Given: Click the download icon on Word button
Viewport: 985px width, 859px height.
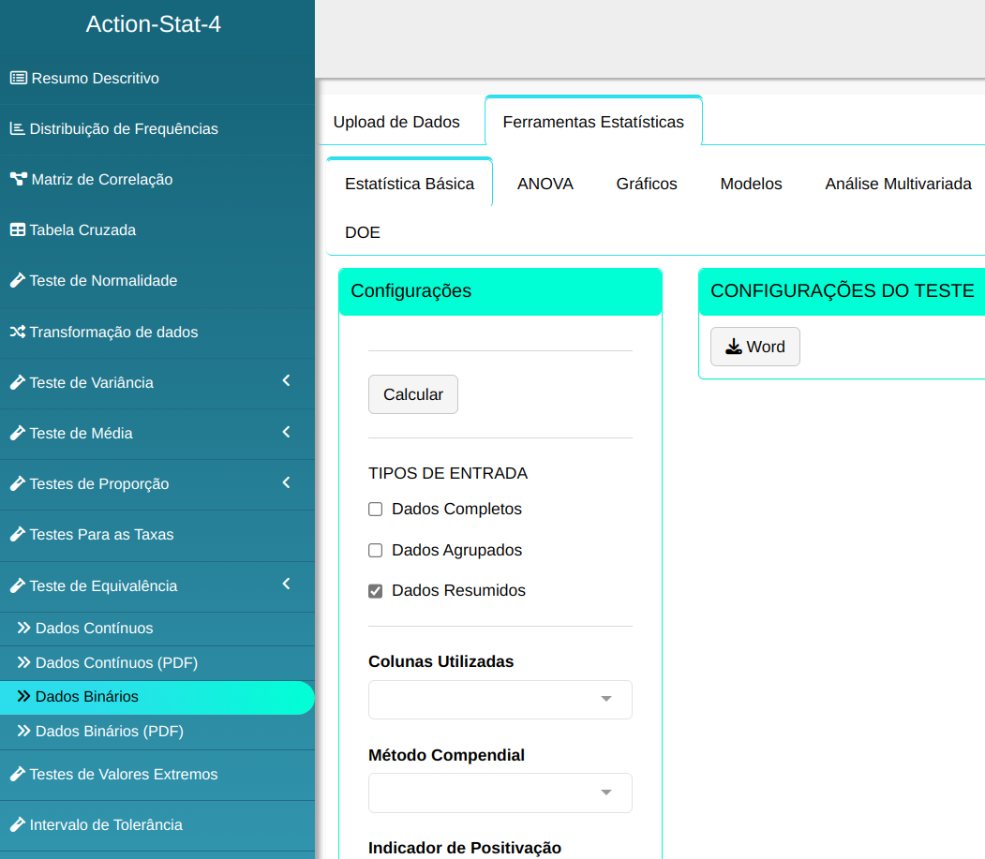Looking at the screenshot, I should coord(733,348).
